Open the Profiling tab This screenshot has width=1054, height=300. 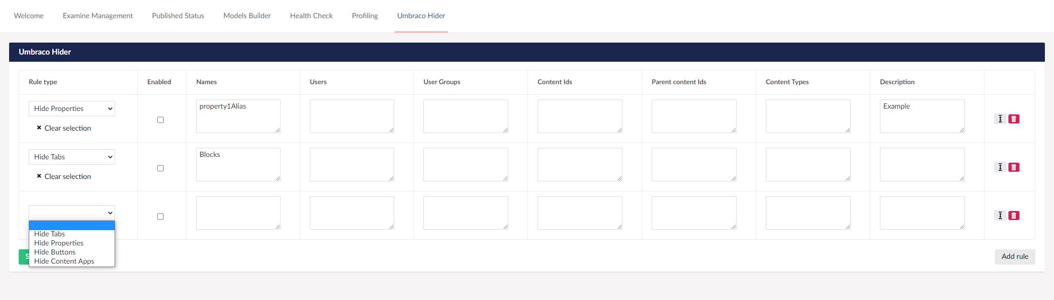(365, 16)
